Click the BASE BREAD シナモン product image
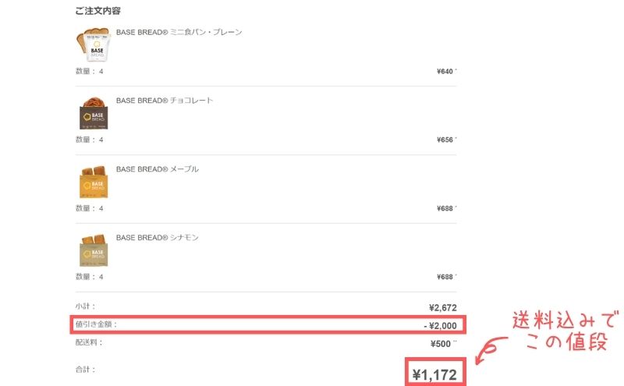The width and height of the screenshot is (624, 386). [94, 250]
